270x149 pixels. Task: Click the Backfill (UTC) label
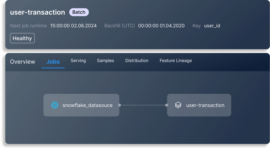[119, 26]
